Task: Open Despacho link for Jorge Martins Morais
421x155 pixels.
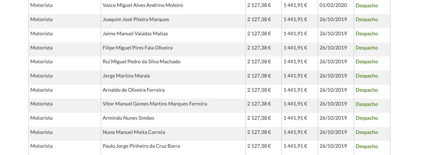Action: (x=366, y=76)
